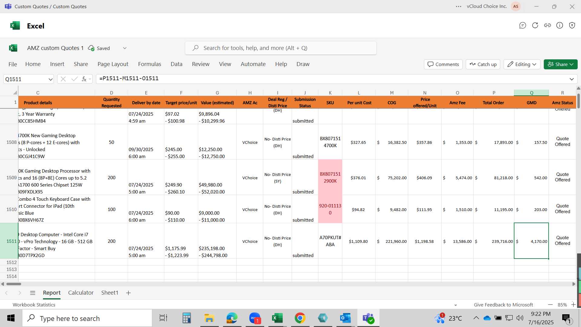Click the reload tab icon
This screenshot has width=581, height=327.
535,25
